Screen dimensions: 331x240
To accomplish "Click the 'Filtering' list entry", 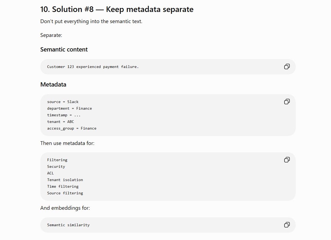I will tap(57, 160).
